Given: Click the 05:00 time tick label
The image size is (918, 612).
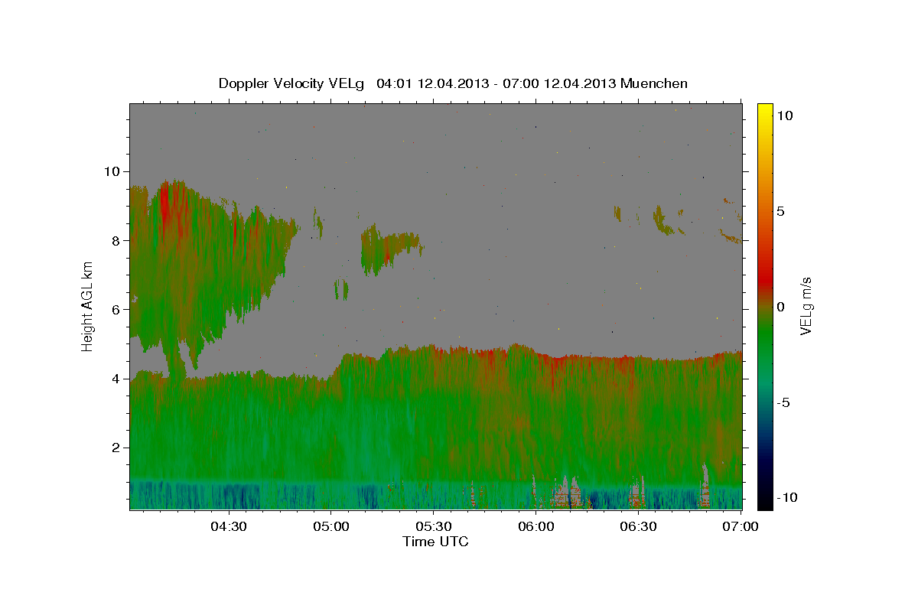Looking at the screenshot, I should [x=332, y=526].
